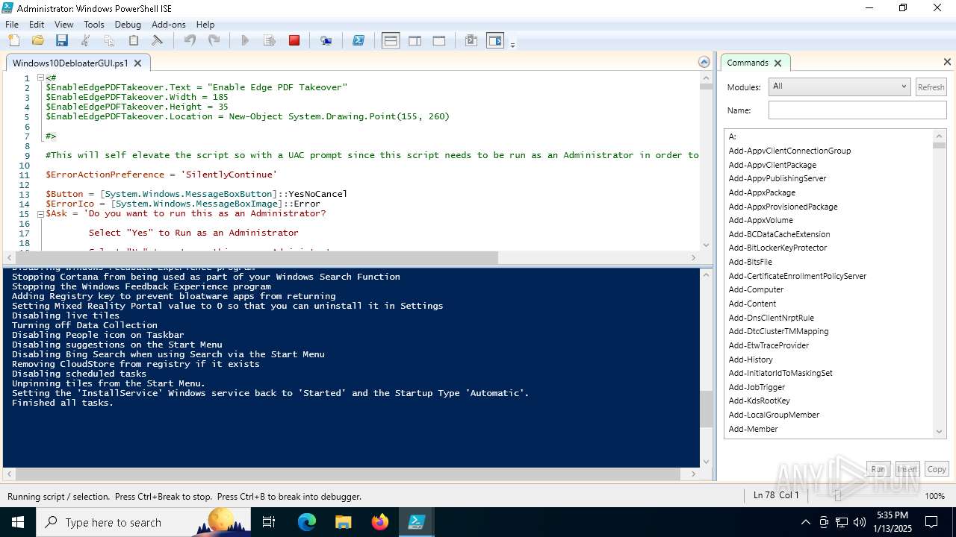Open the File menu
This screenshot has height=537, width=956.
(x=12, y=24)
